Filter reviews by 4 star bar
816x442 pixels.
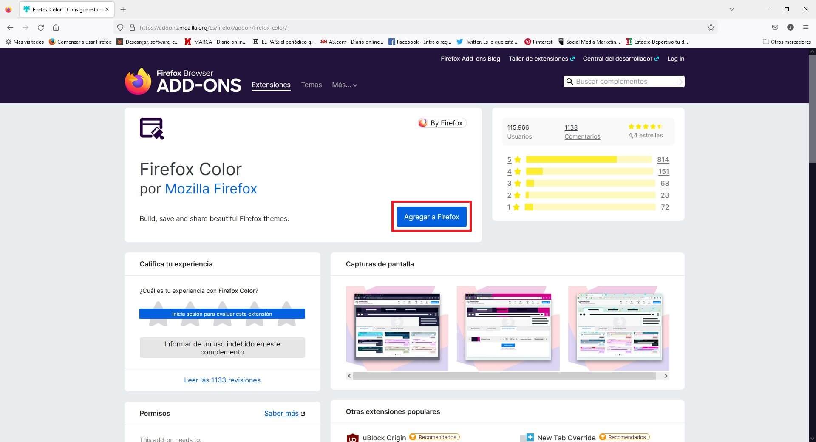(589, 171)
